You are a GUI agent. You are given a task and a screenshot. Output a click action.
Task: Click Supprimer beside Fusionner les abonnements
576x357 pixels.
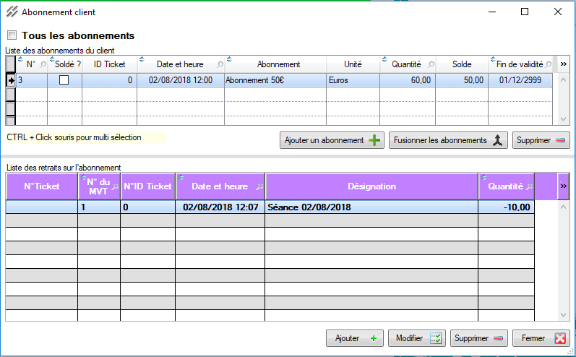point(541,140)
